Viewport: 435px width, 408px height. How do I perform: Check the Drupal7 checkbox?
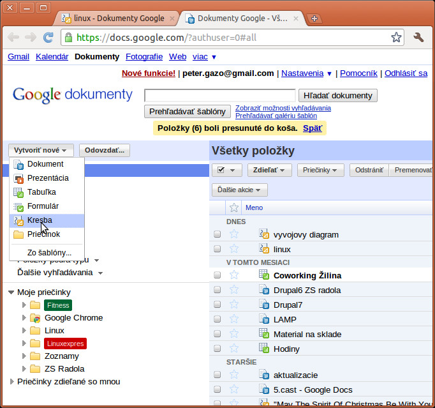click(x=217, y=305)
